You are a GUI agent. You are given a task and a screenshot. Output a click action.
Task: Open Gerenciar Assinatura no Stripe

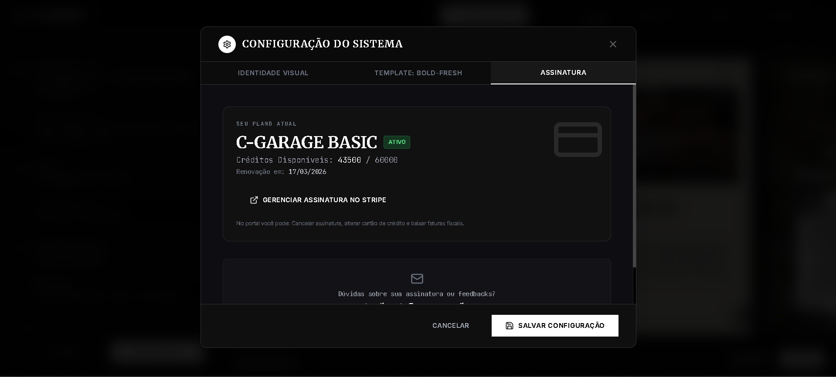[318, 200]
